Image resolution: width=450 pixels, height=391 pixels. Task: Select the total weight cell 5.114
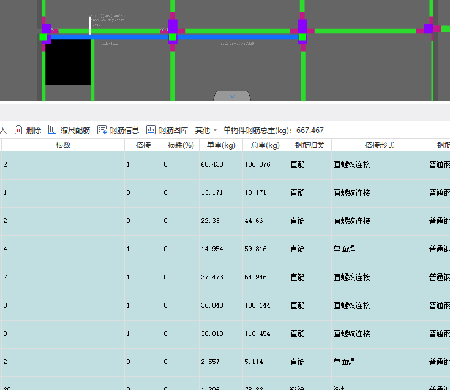[x=265, y=362]
